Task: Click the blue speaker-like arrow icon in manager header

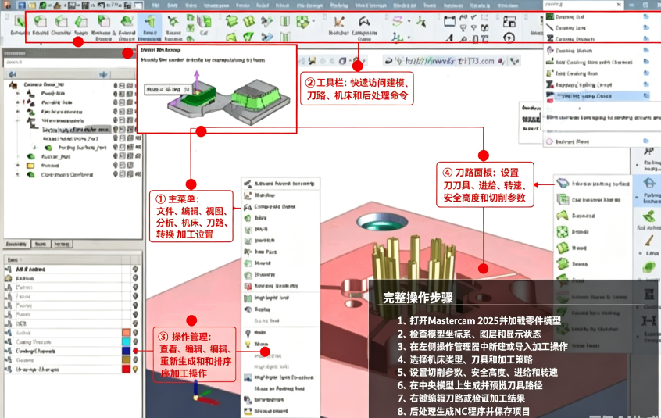Action: 103,74
